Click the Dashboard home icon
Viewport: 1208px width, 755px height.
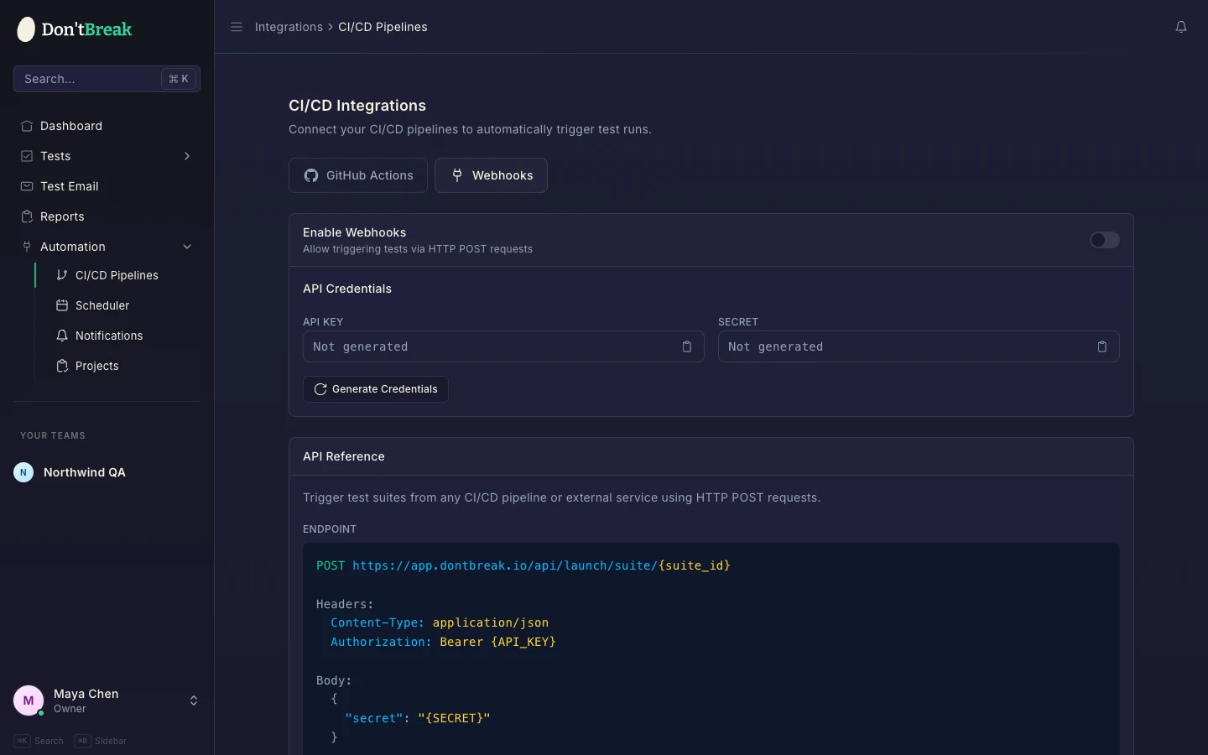coord(27,126)
